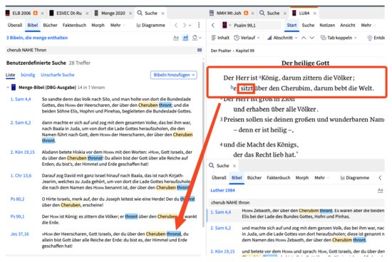Open history dropdown arrow next to forward arrow

[x=190, y=25]
